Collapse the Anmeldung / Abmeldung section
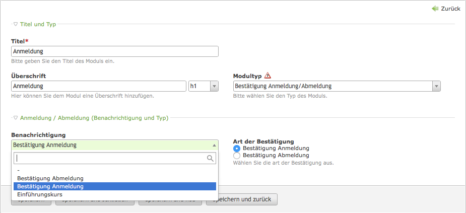466x213 pixels. 16,118
